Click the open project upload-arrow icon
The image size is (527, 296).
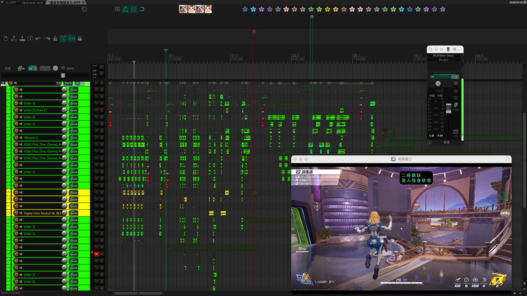pyautogui.click(x=14, y=39)
